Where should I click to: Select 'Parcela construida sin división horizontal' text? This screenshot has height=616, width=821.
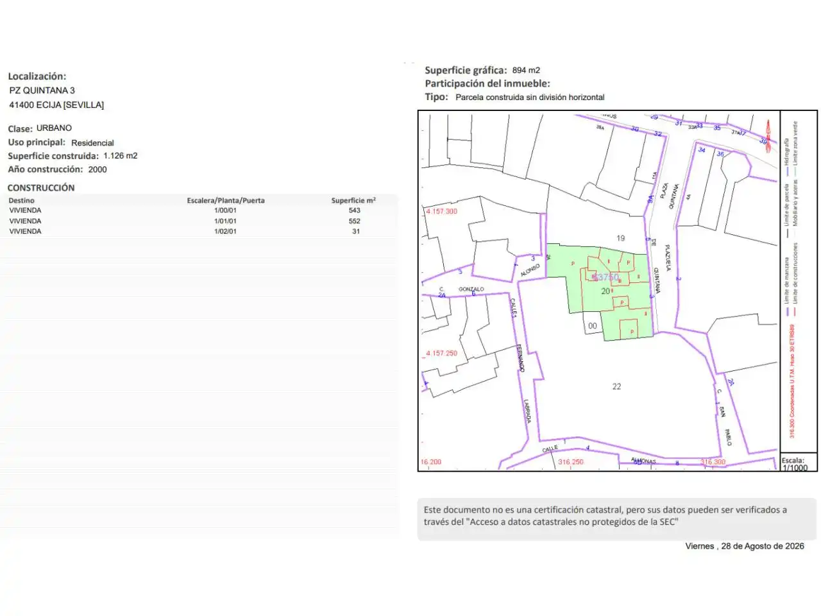click(x=530, y=98)
